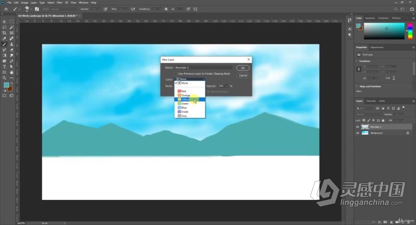Select the Rectangular Marquee tool
416x225 pixels.
12,21
